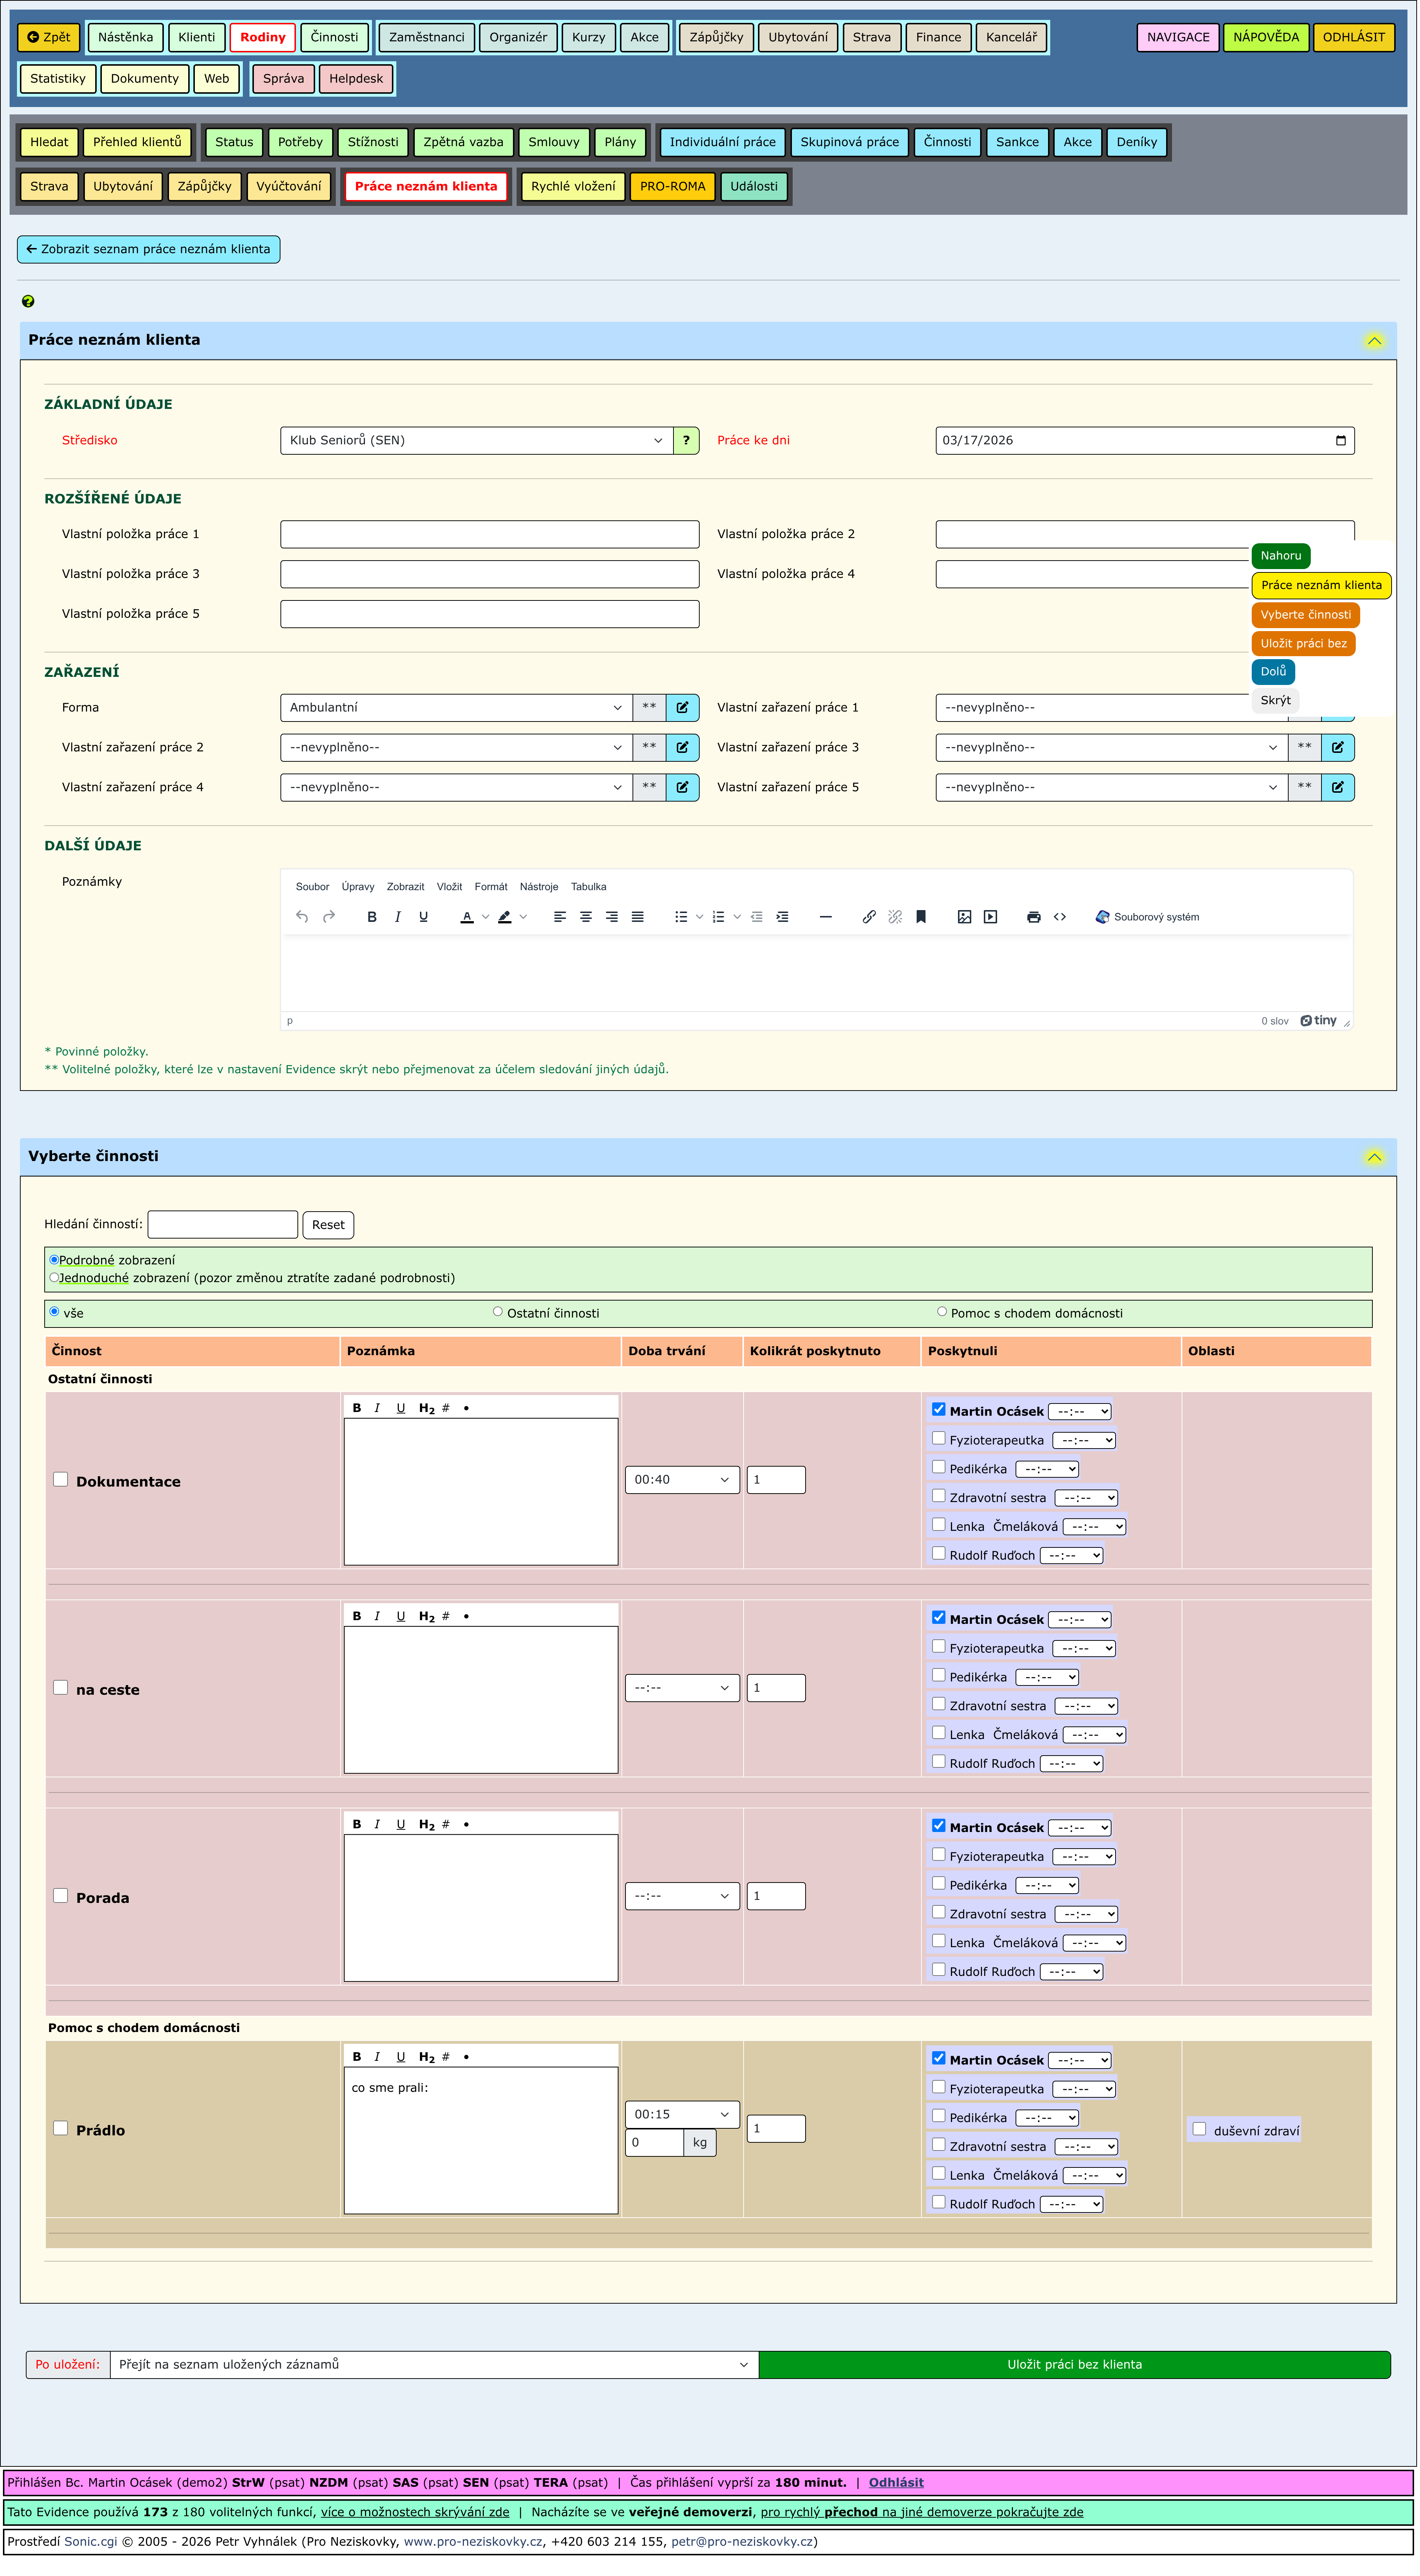The width and height of the screenshot is (1420, 2576).
Task: Click the Hledání činností search field
Action: coord(222,1225)
